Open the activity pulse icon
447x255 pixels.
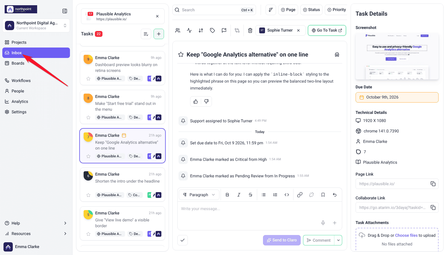click(x=189, y=30)
